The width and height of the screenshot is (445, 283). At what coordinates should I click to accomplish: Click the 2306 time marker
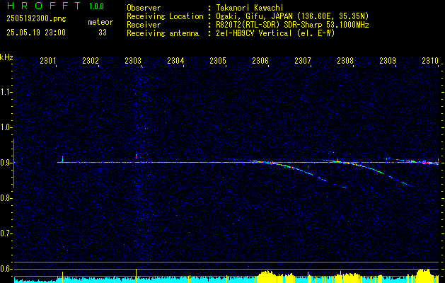tap(260, 60)
